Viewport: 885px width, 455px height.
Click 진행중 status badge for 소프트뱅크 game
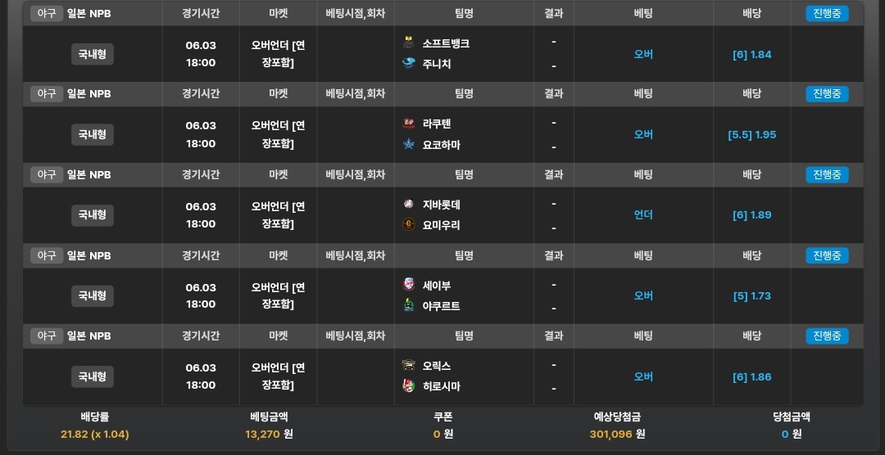click(827, 14)
